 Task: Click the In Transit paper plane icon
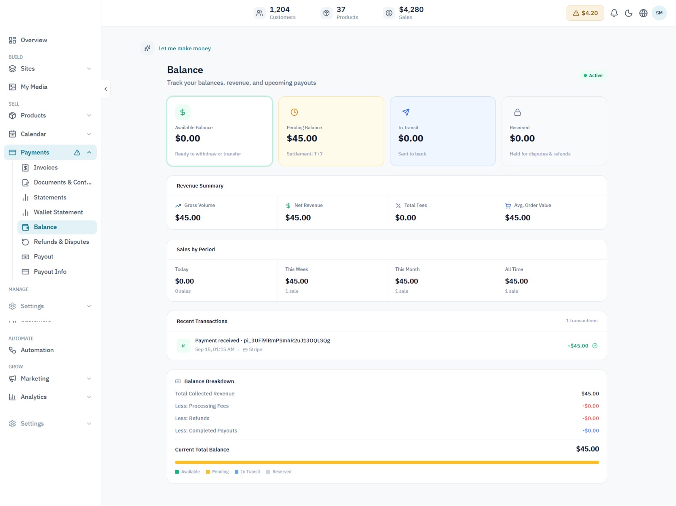pos(406,112)
